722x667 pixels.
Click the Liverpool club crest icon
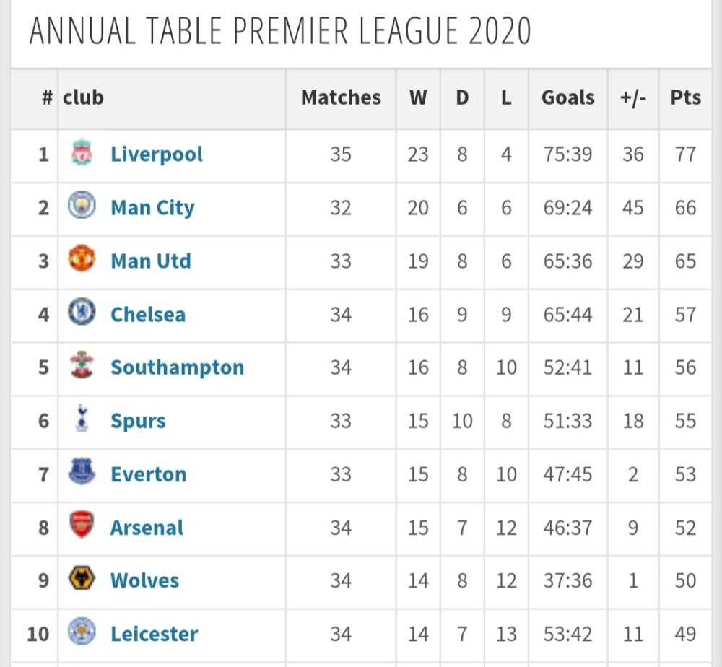tap(82, 152)
